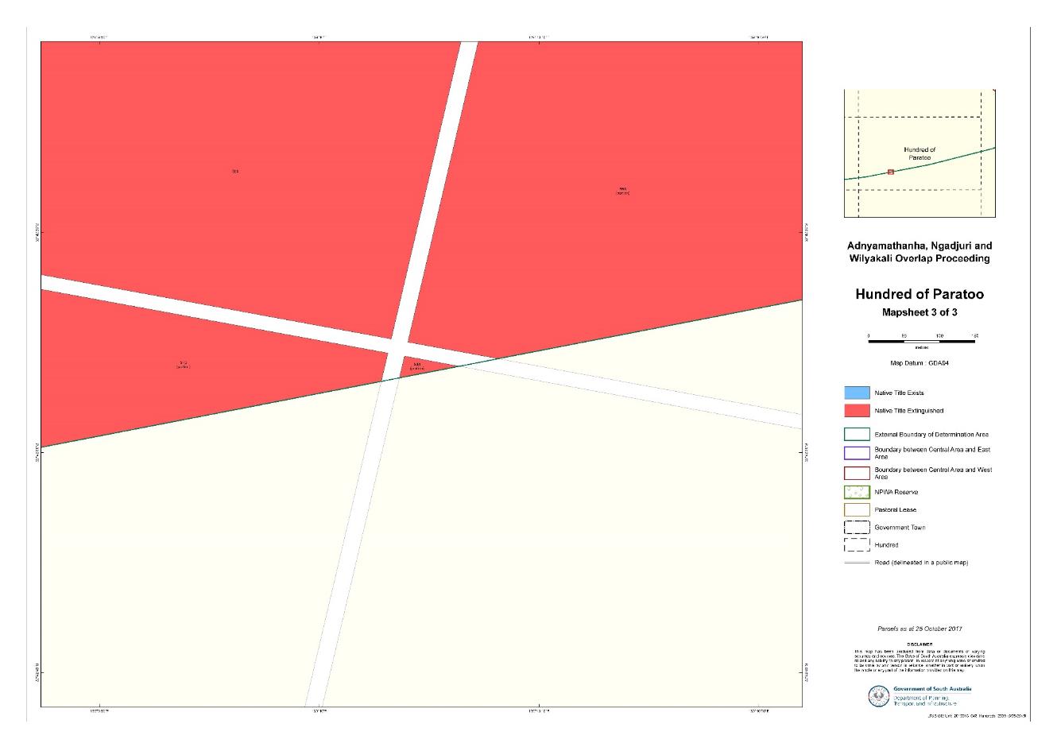Click the 'Map Datum : GDA94' text
This screenshot has height=747, width=1057.
tap(920, 362)
